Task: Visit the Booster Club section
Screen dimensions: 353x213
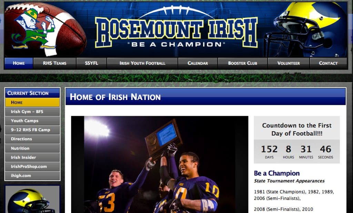Action: click(242, 63)
